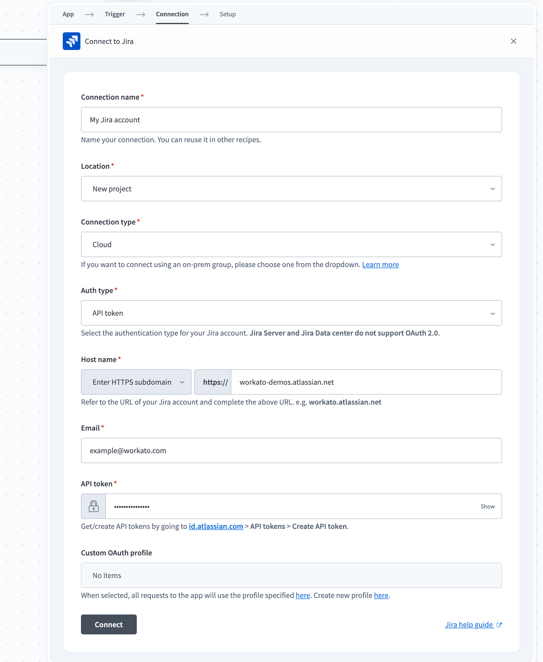Click the chevron arrow in the Connection type dropdown

[492, 244]
